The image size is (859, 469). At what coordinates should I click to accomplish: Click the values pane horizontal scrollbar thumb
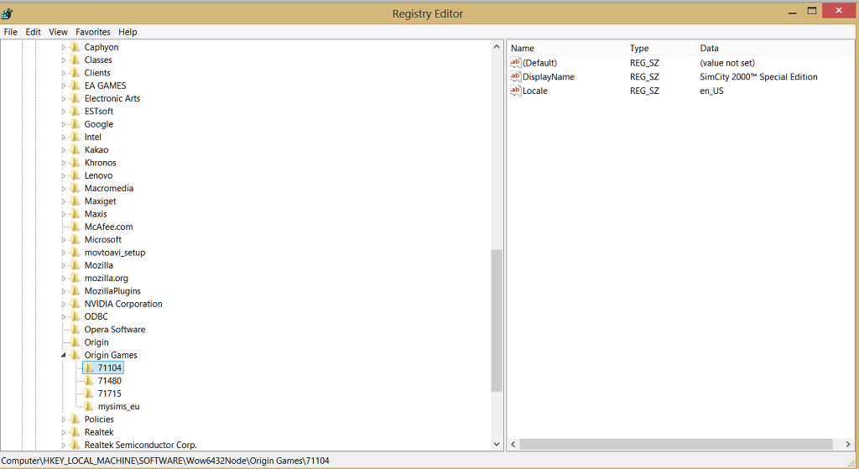[676, 445]
